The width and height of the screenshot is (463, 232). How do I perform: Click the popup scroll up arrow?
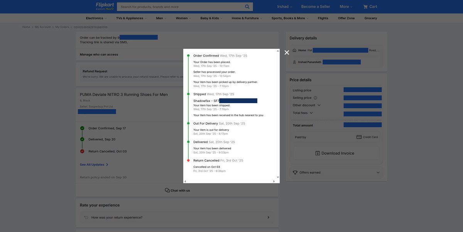click(x=278, y=51)
